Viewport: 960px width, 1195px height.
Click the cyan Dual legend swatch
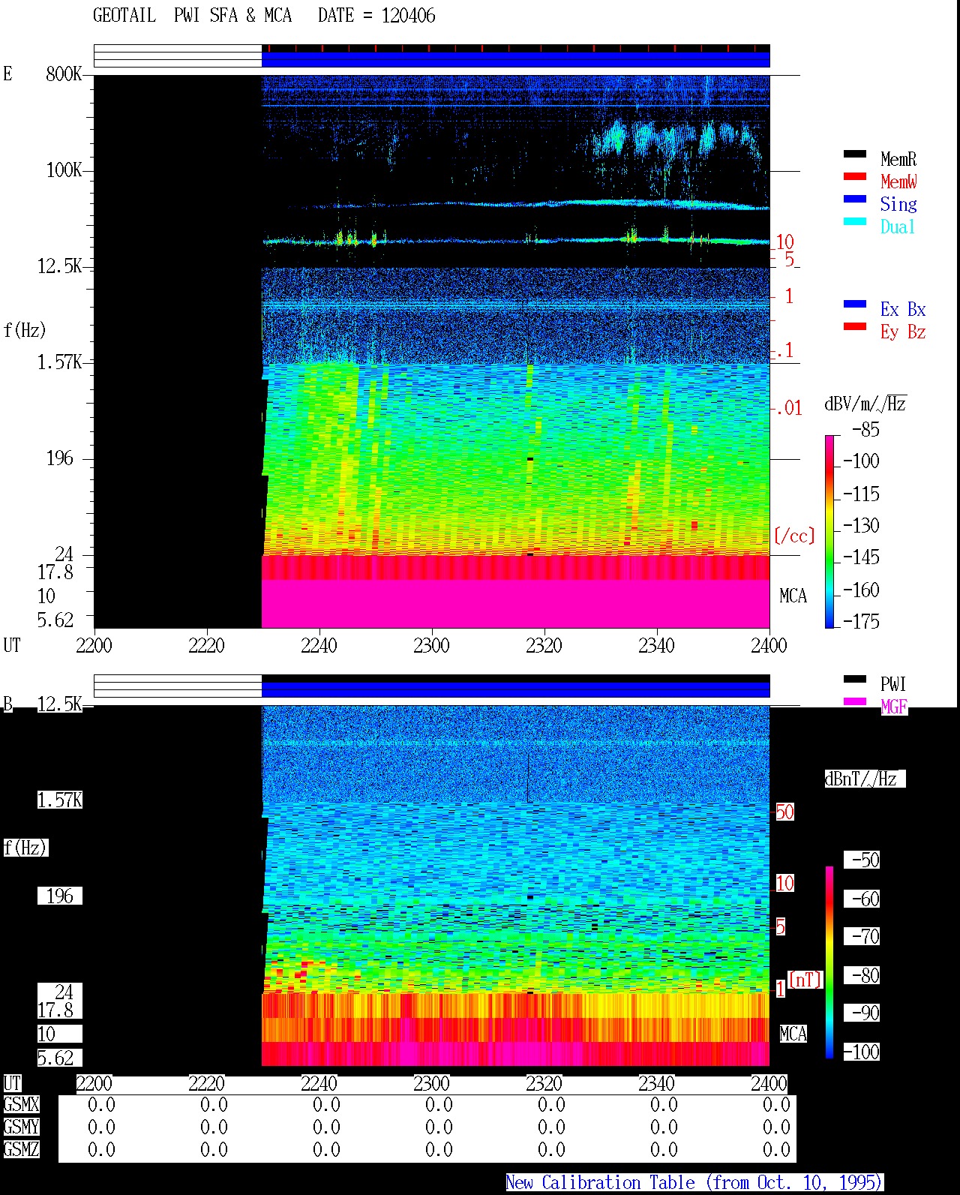tap(855, 221)
